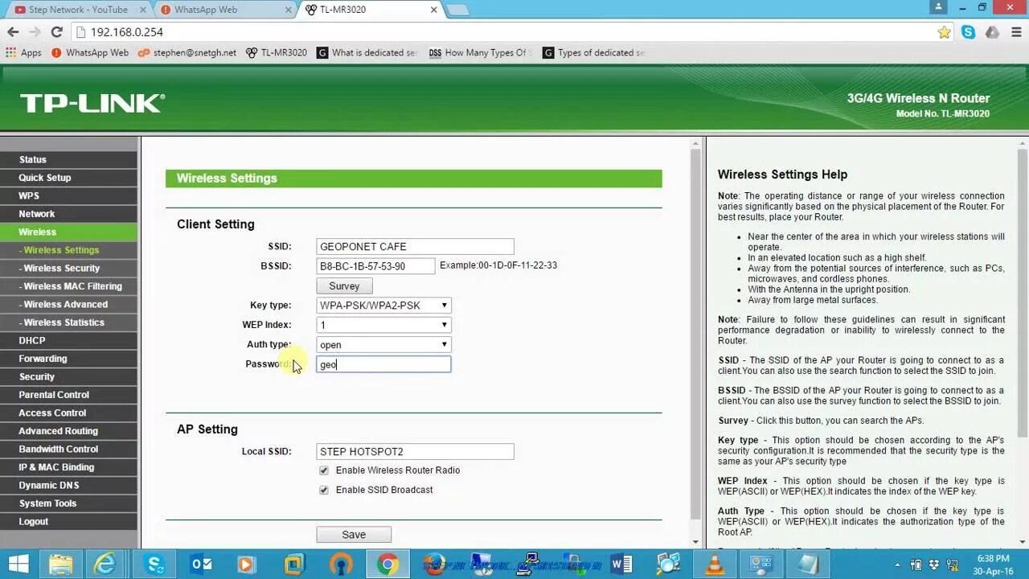
Task: Open the TL-MR3020 bookmark
Action: 277,52
